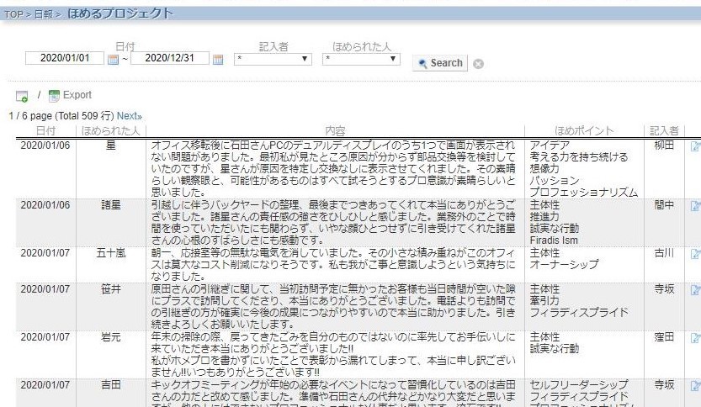The height and width of the screenshot is (407, 701).
Task: Edit the row written by 柳田
Action: [695, 146]
